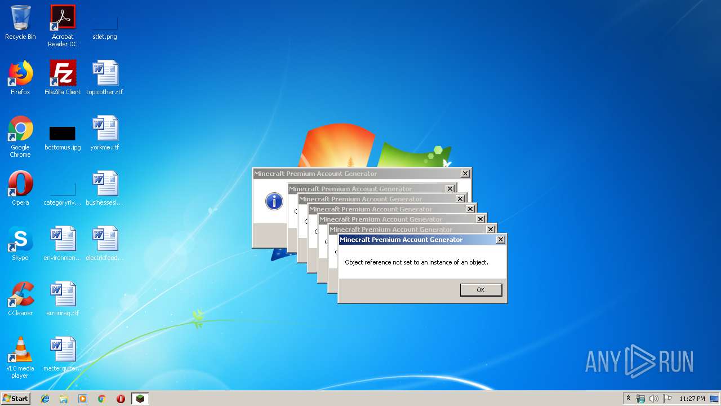Select erroriraq.rtf document
Image resolution: width=721 pixels, height=406 pixels.
point(63,299)
